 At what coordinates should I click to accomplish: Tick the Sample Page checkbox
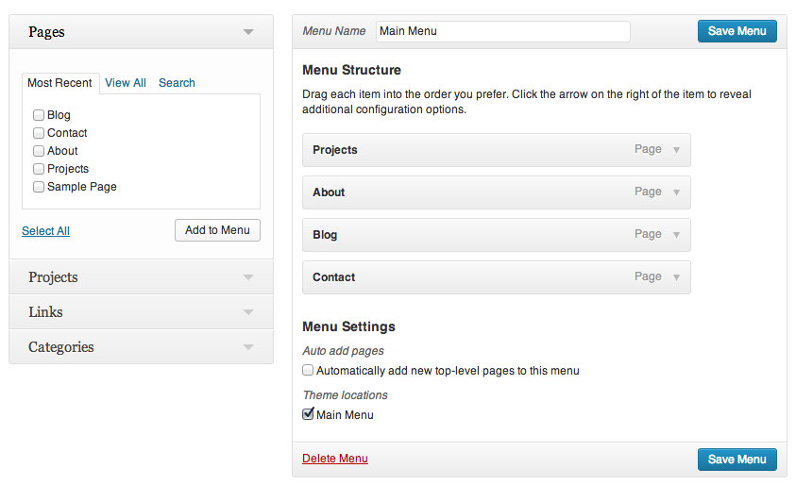click(39, 187)
